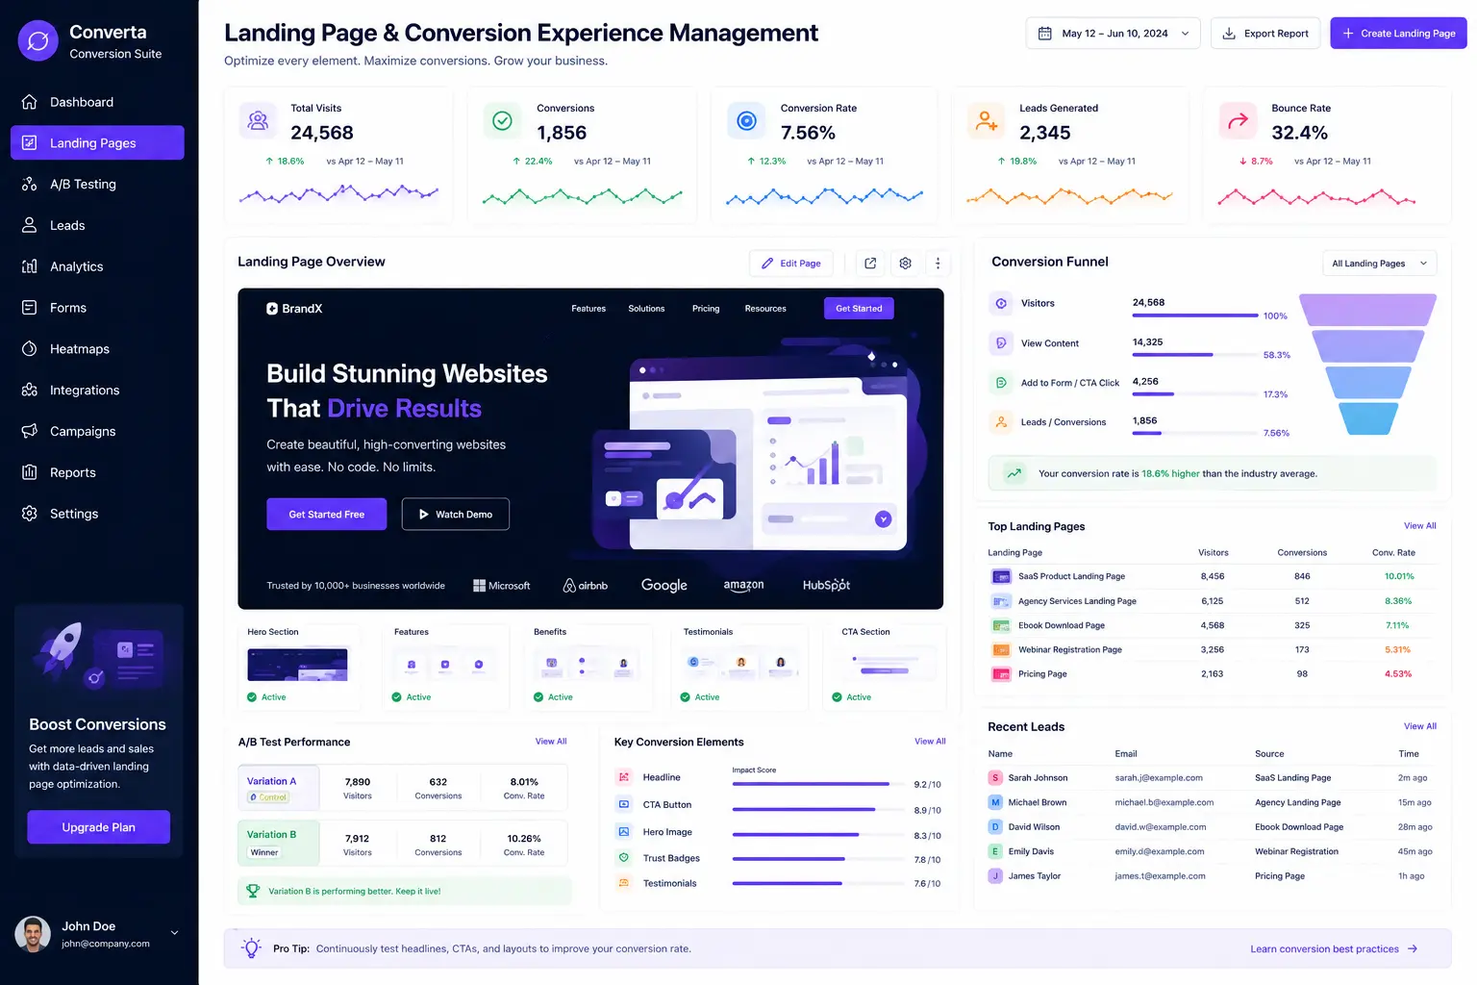The width and height of the screenshot is (1477, 985).
Task: Click the Upgrade Plan button
Action: [98, 827]
